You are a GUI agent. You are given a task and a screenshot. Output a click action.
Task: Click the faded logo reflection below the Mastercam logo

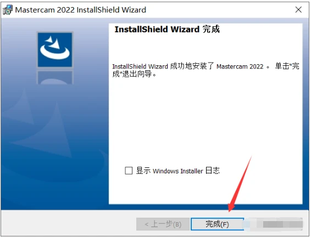coord(55,77)
